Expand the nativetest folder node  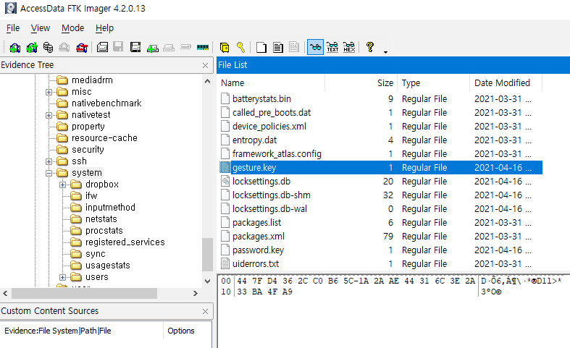(49, 115)
